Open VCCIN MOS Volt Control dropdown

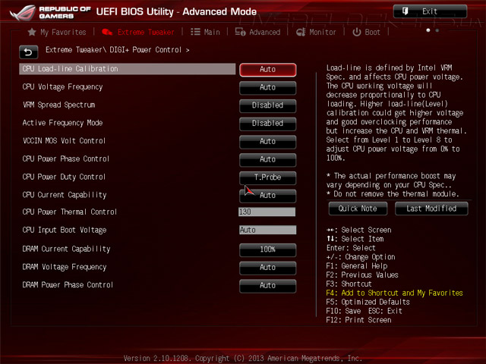(x=268, y=142)
